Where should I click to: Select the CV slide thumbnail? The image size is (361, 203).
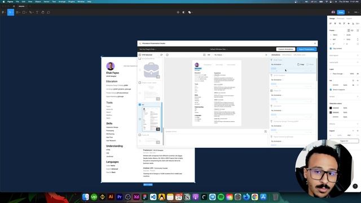pyautogui.click(x=151, y=119)
